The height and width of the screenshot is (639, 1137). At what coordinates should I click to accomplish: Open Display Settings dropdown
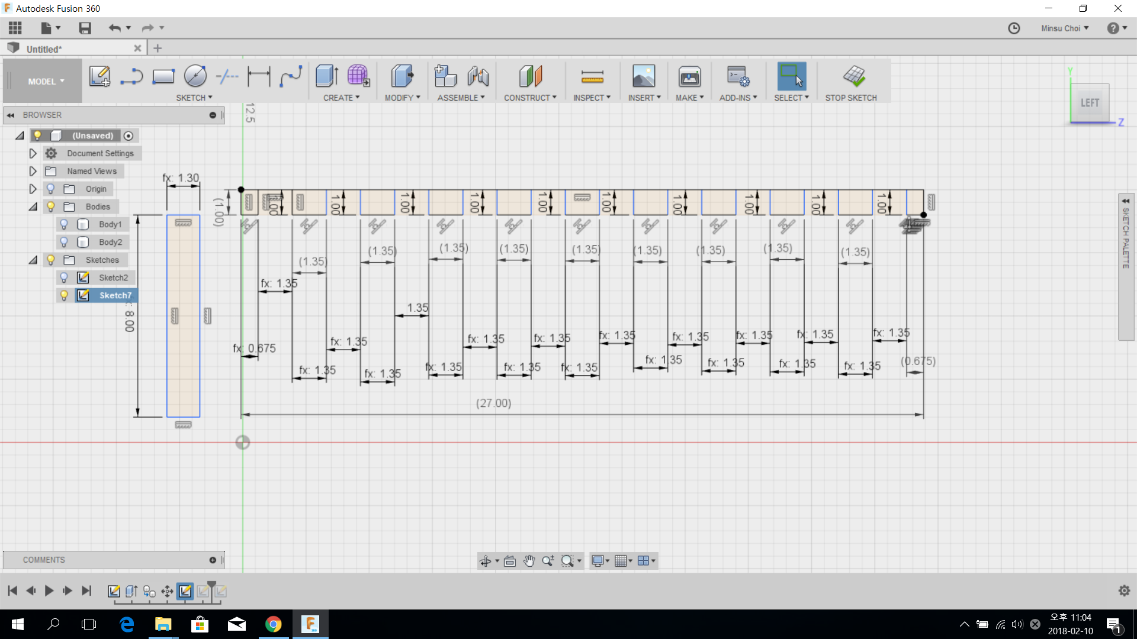click(600, 561)
